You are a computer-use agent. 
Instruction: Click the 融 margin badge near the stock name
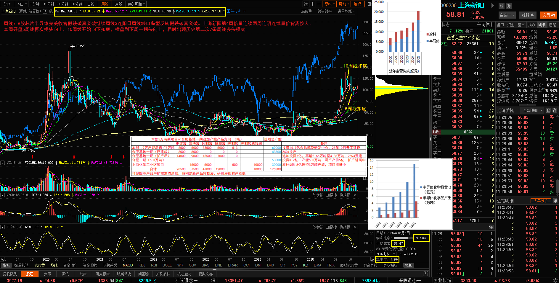tap(501, 6)
